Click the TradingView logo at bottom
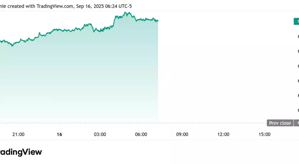 (x=21, y=152)
